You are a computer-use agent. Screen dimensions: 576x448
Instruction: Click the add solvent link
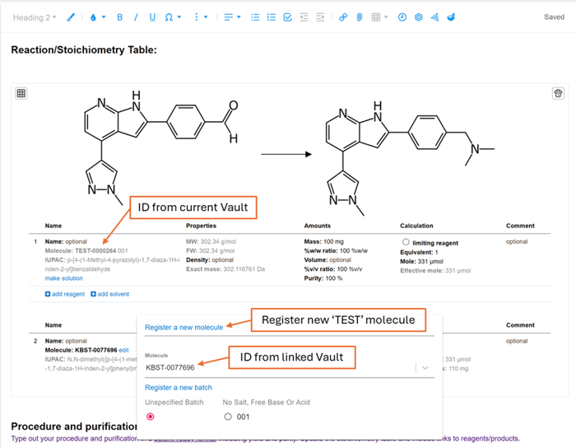coord(109,294)
